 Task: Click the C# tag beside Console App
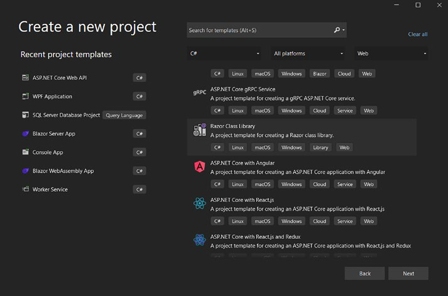(x=139, y=152)
